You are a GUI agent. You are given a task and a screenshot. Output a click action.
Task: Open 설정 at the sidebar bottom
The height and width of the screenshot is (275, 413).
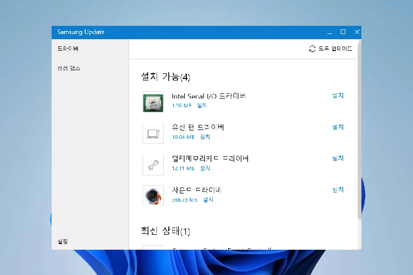62,241
